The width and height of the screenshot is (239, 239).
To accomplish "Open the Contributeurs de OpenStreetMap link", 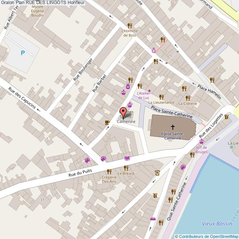I will pos(207,236).
